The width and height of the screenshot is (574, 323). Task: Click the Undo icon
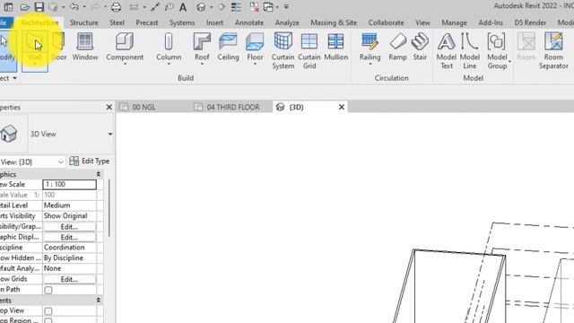tap(74, 6)
